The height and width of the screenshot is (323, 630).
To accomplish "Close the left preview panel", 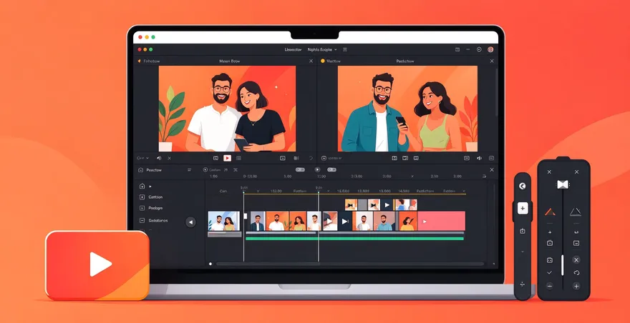I will [311, 61].
